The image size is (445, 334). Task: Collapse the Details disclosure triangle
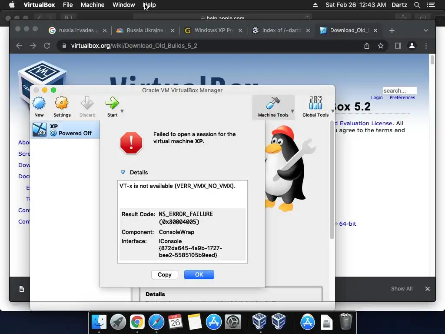[123, 172]
